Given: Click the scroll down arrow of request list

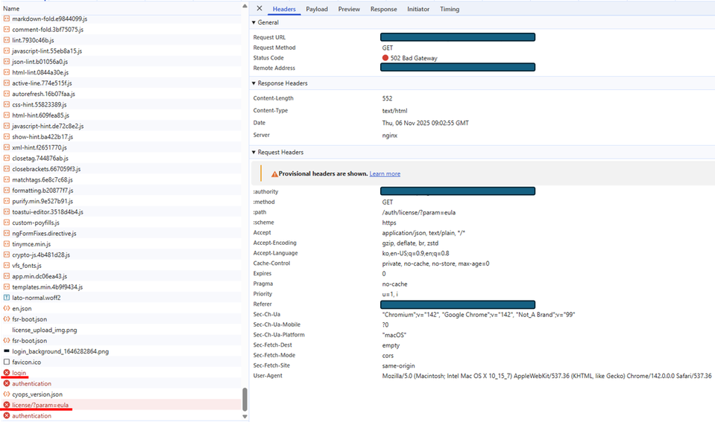Looking at the screenshot, I should pyautogui.click(x=245, y=416).
